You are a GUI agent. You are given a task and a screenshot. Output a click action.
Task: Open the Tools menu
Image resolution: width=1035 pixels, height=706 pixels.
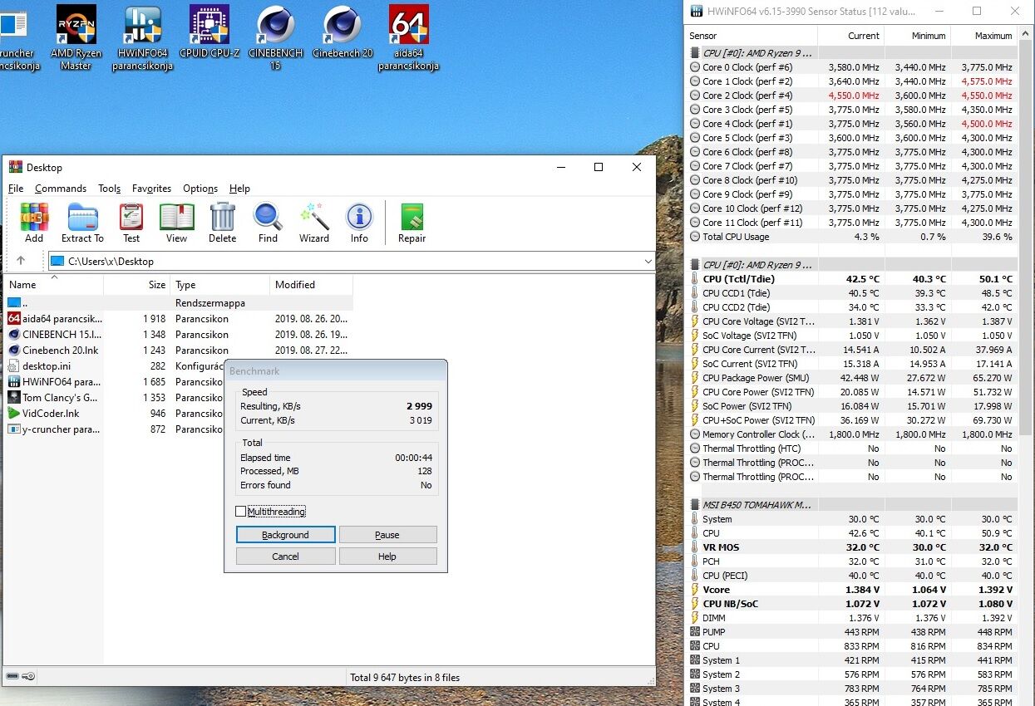pyautogui.click(x=109, y=189)
